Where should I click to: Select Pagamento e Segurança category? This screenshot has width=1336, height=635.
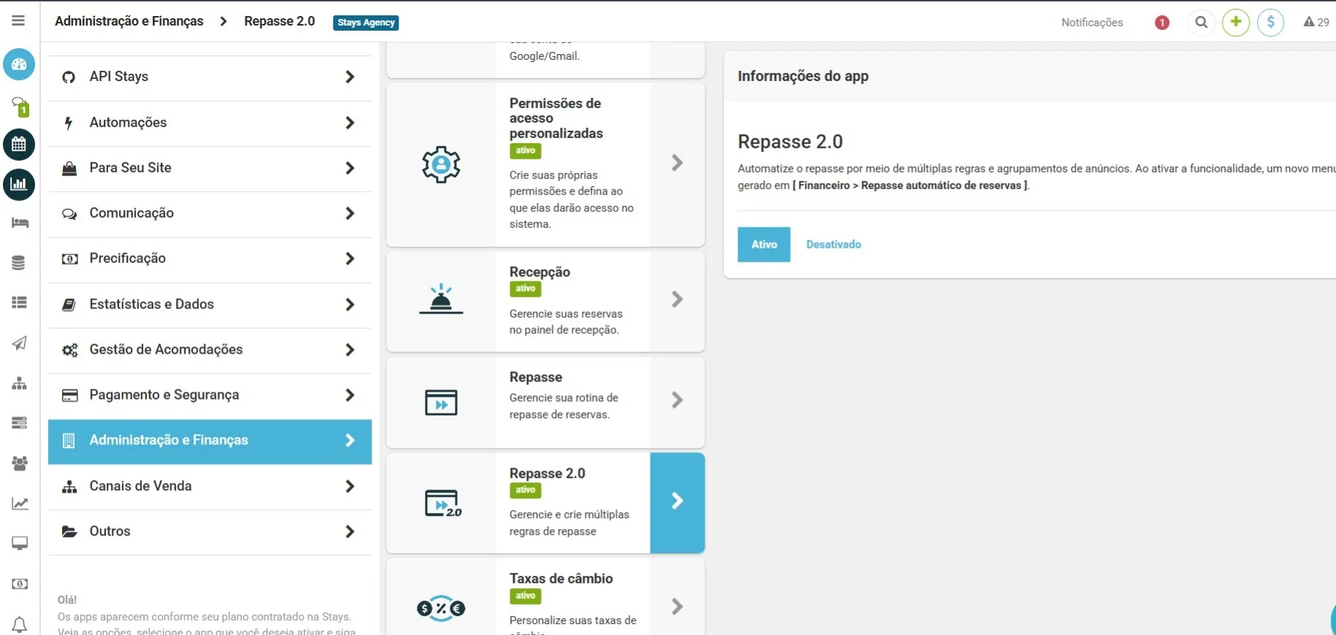point(210,395)
